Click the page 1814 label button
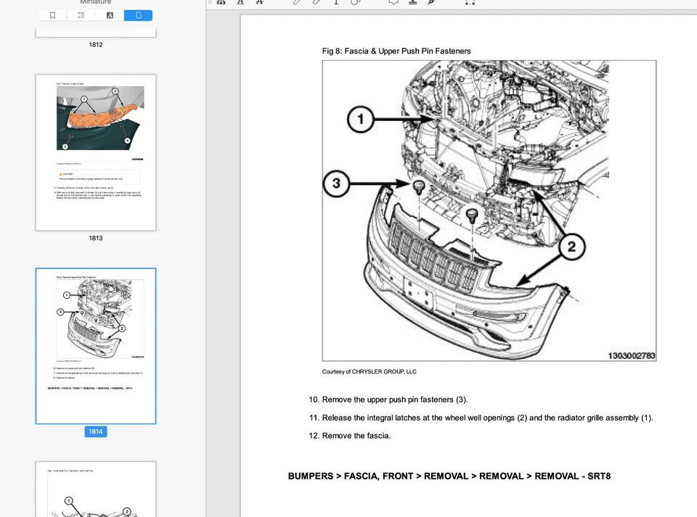Screen dimensions: 697x517 [95, 431]
